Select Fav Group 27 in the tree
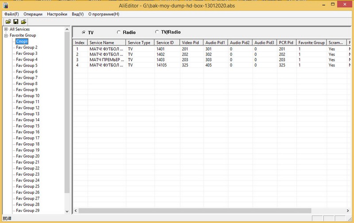Viewport: 354px width, 223px height. click(27, 198)
